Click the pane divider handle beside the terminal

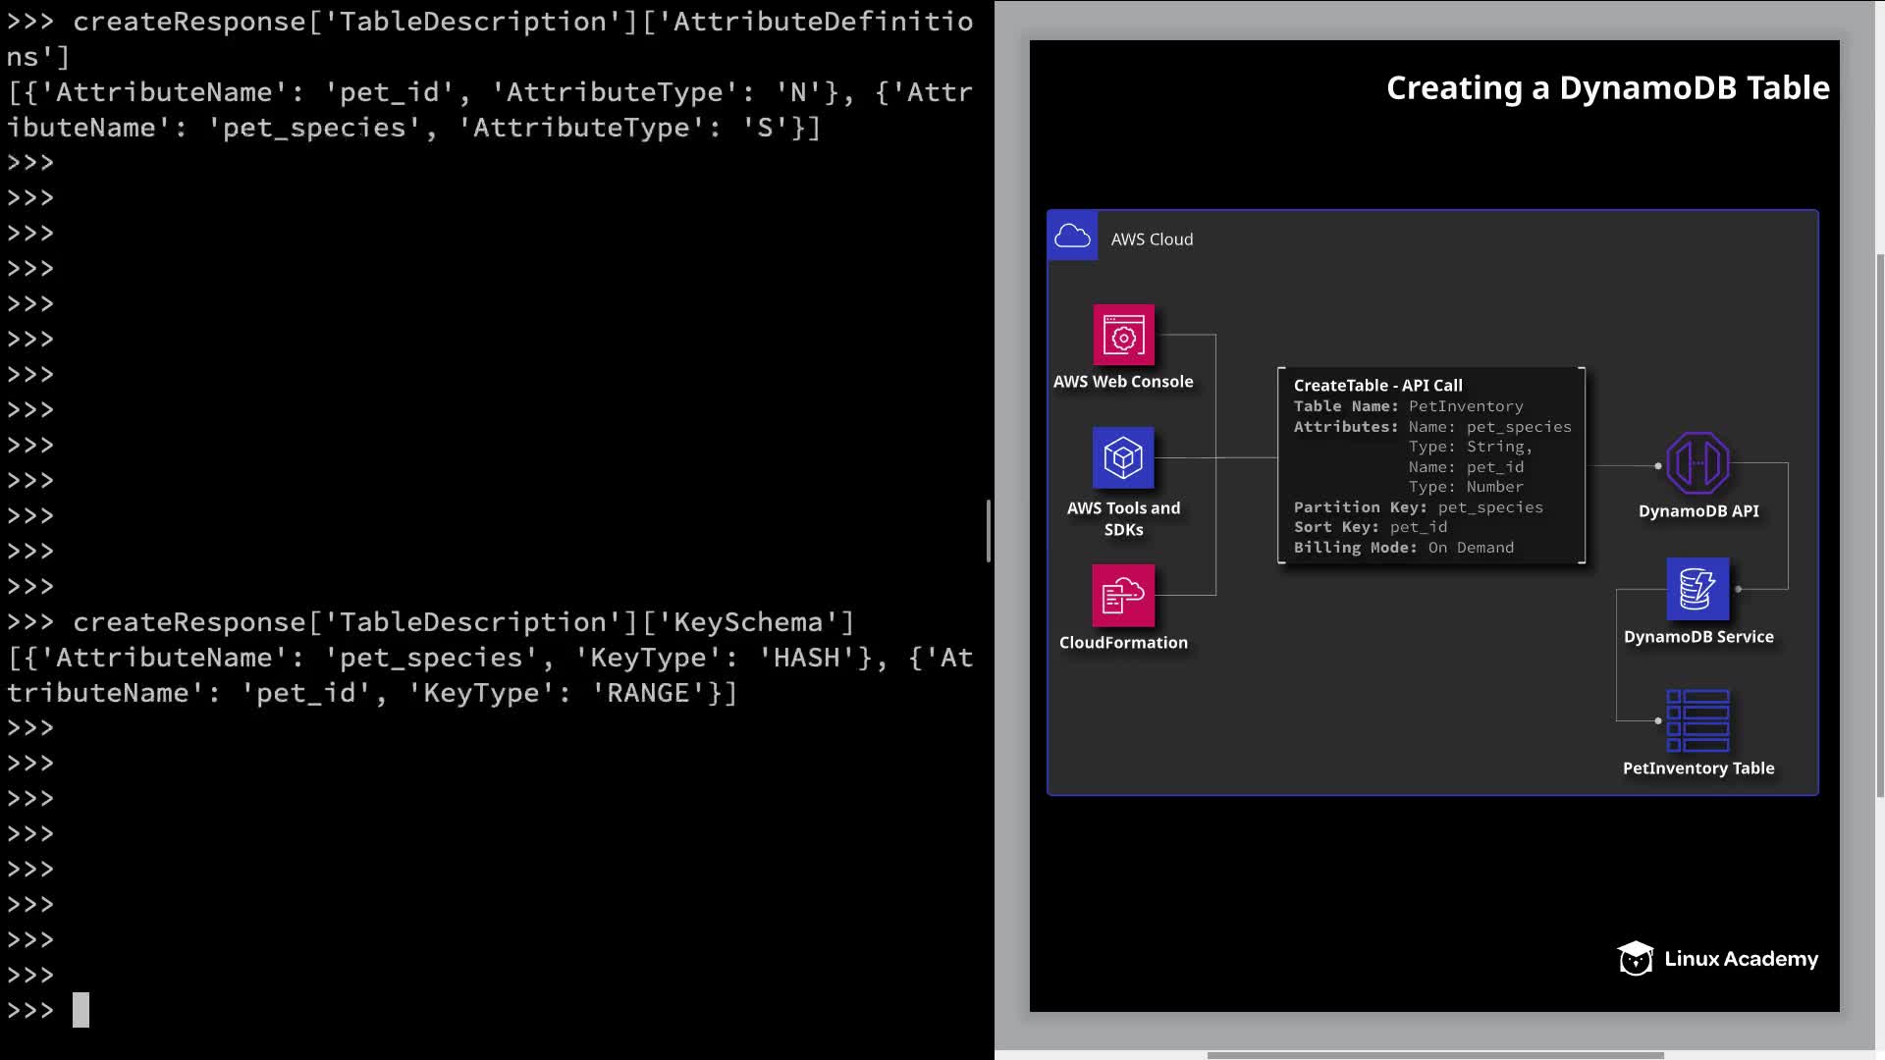point(988,531)
